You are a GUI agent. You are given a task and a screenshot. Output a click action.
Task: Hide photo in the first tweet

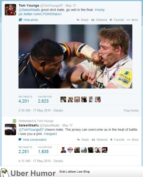tap(28, 20)
